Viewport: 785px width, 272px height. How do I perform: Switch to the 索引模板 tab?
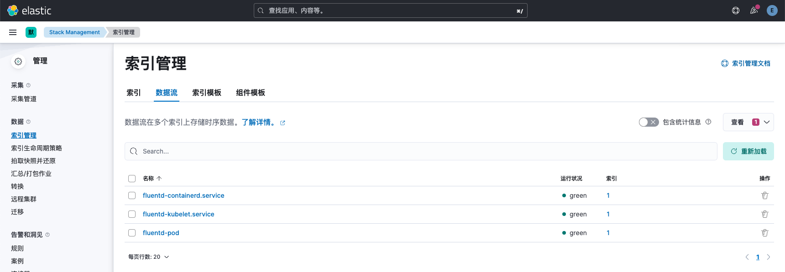[x=207, y=92]
